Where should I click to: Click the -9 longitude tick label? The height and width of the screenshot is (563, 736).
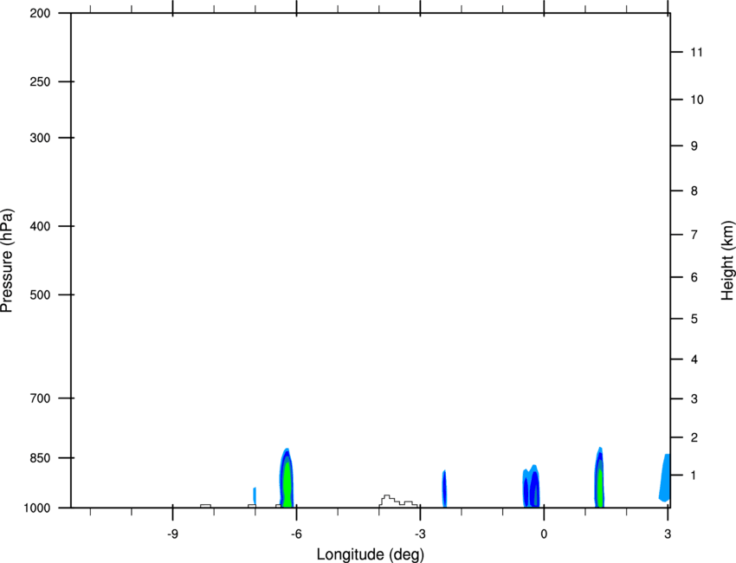pos(172,534)
